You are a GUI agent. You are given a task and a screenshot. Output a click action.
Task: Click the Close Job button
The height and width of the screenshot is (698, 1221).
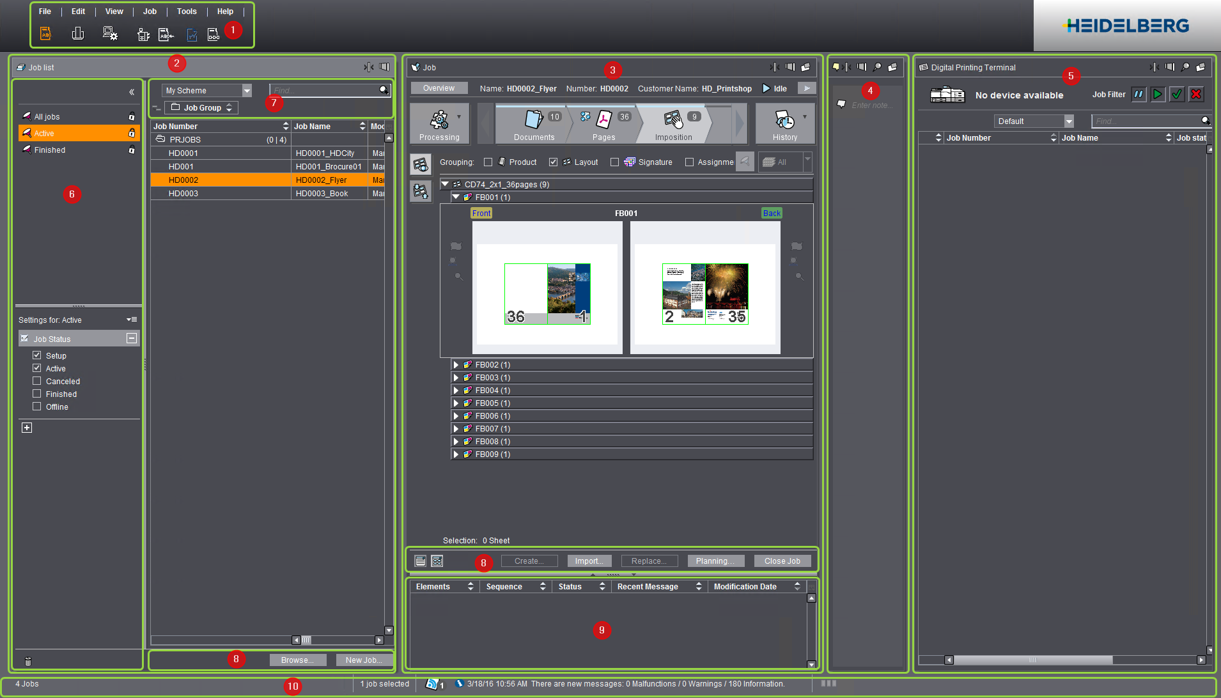(782, 561)
